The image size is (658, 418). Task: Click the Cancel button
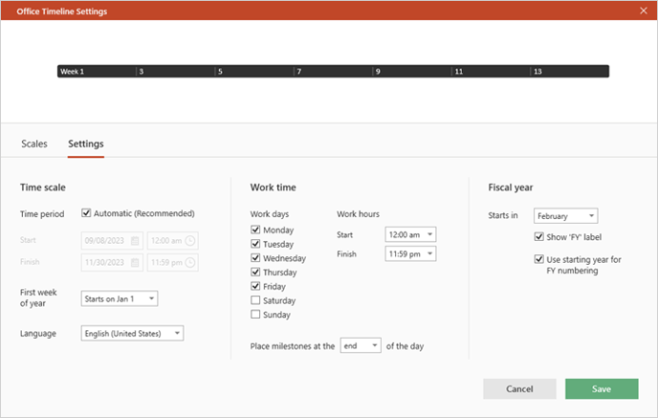click(519, 389)
